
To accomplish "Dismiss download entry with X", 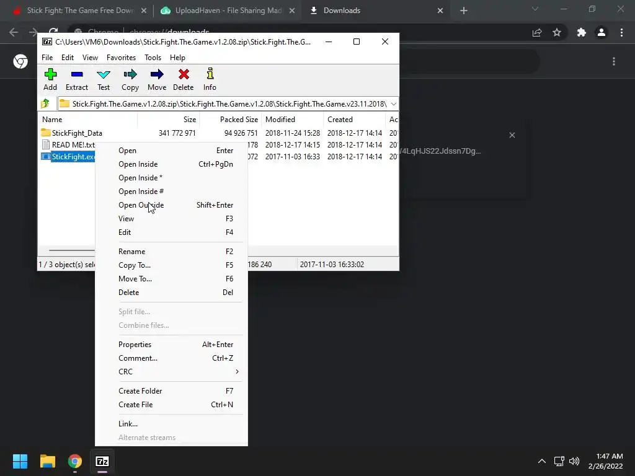I will (x=512, y=135).
